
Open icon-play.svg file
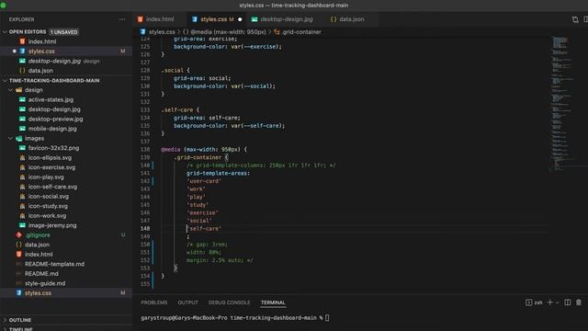[x=46, y=177]
